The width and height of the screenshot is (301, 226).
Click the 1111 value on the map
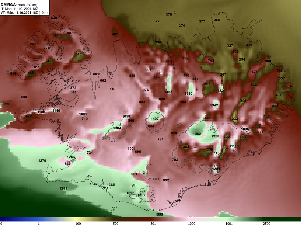[x=233, y=146]
